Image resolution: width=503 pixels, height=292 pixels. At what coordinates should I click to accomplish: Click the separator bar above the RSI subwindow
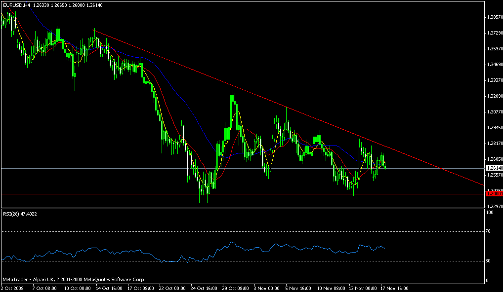(x=247, y=209)
